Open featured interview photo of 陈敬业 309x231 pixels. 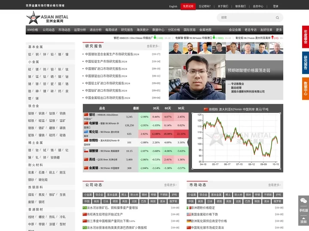(197, 77)
